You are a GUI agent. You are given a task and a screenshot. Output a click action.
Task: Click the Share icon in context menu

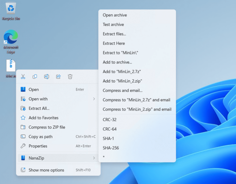pos(58,76)
